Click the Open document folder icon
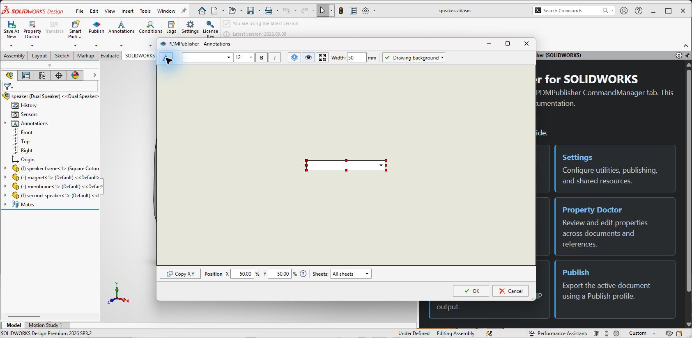 (232, 11)
